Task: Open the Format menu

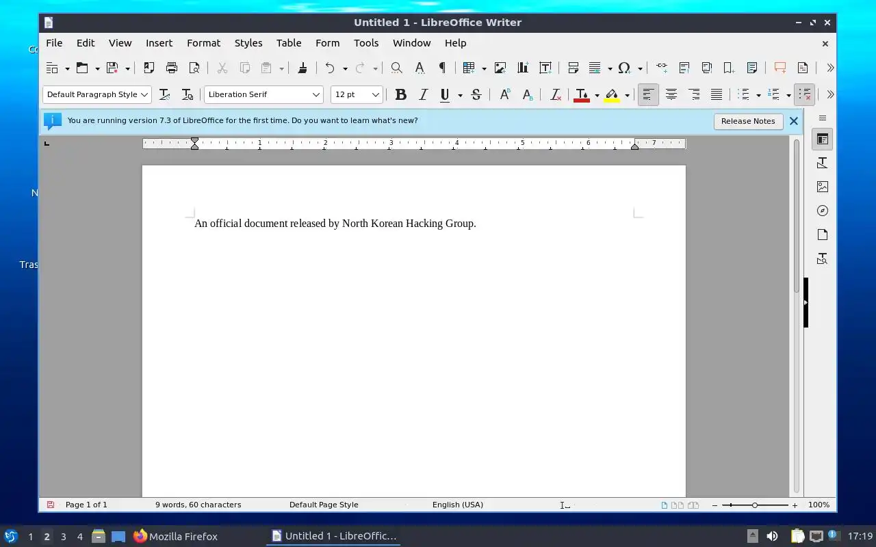Action: tap(203, 42)
